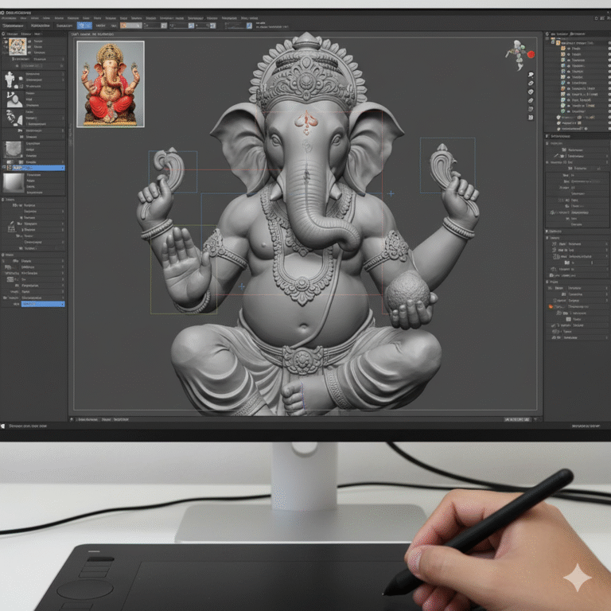Select the second icon in the viewport tool strip
The image size is (611, 611).
(x=531, y=83)
